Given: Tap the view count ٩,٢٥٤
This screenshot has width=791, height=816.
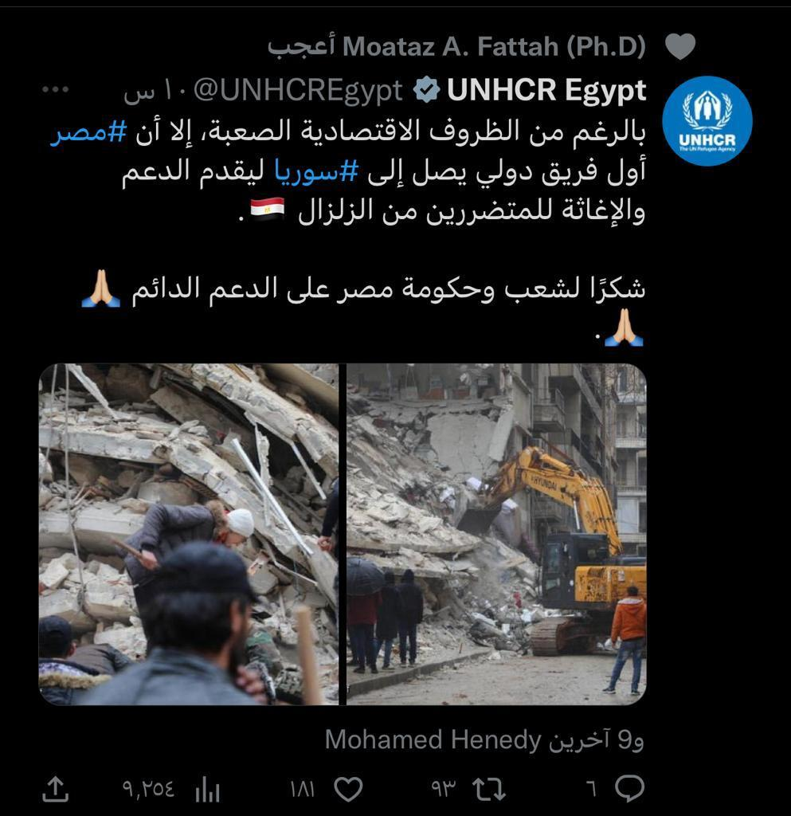Looking at the screenshot, I should point(148,790).
